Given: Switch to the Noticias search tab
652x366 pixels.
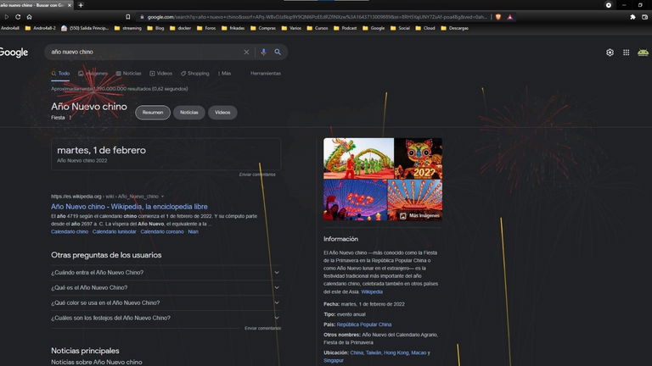Looking at the screenshot, I should [128, 74].
